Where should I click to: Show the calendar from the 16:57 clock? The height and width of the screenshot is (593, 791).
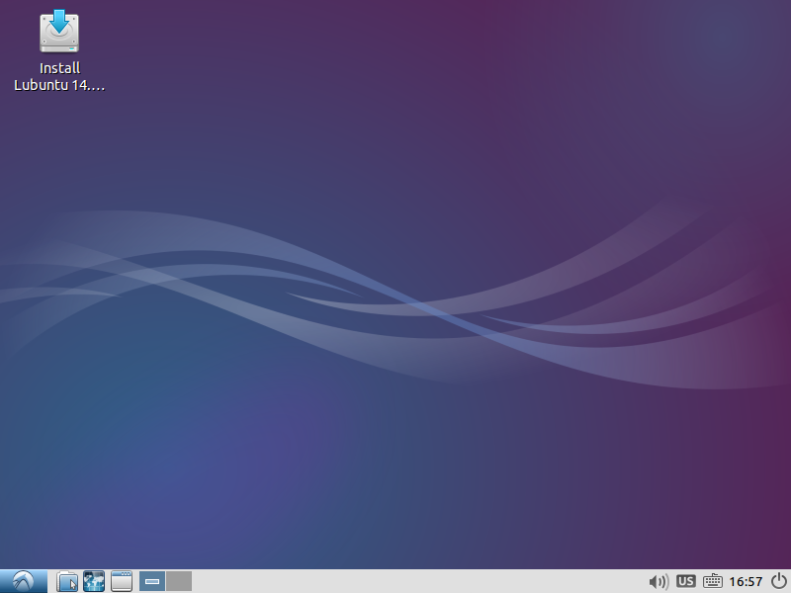tap(746, 581)
